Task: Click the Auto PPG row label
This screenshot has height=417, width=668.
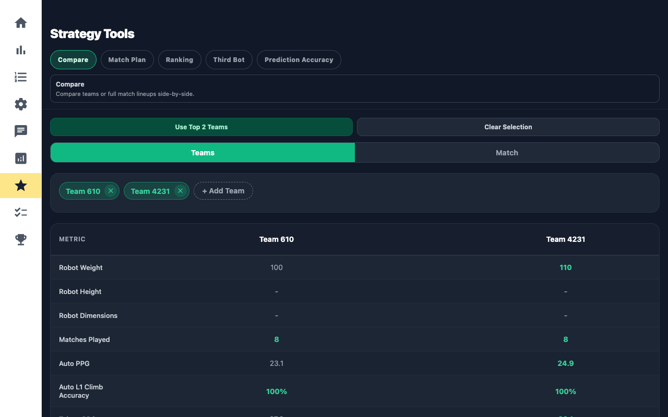Action: [74, 363]
